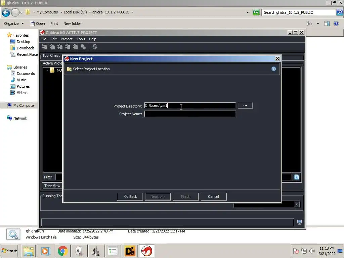344x258 pixels.
Task: Open the Ghidra Project menu
Action: click(x=67, y=39)
